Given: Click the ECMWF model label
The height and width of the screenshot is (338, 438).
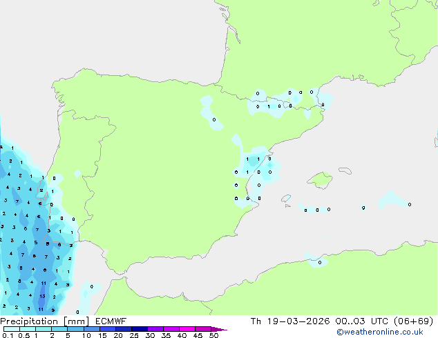Looking at the screenshot, I should click(111, 321).
